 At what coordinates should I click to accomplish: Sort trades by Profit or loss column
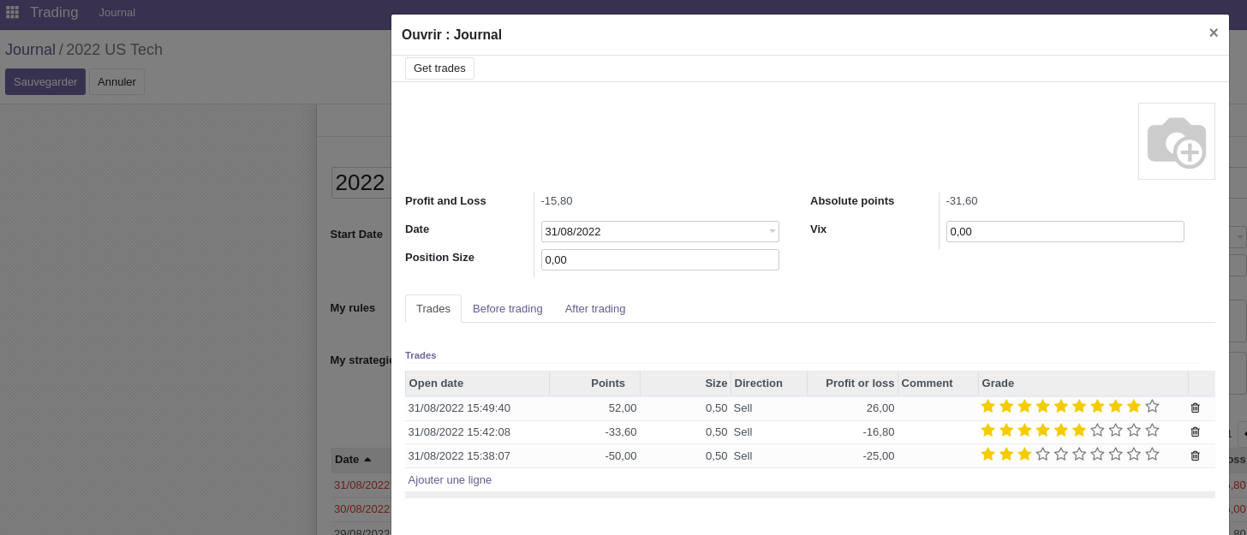point(859,383)
